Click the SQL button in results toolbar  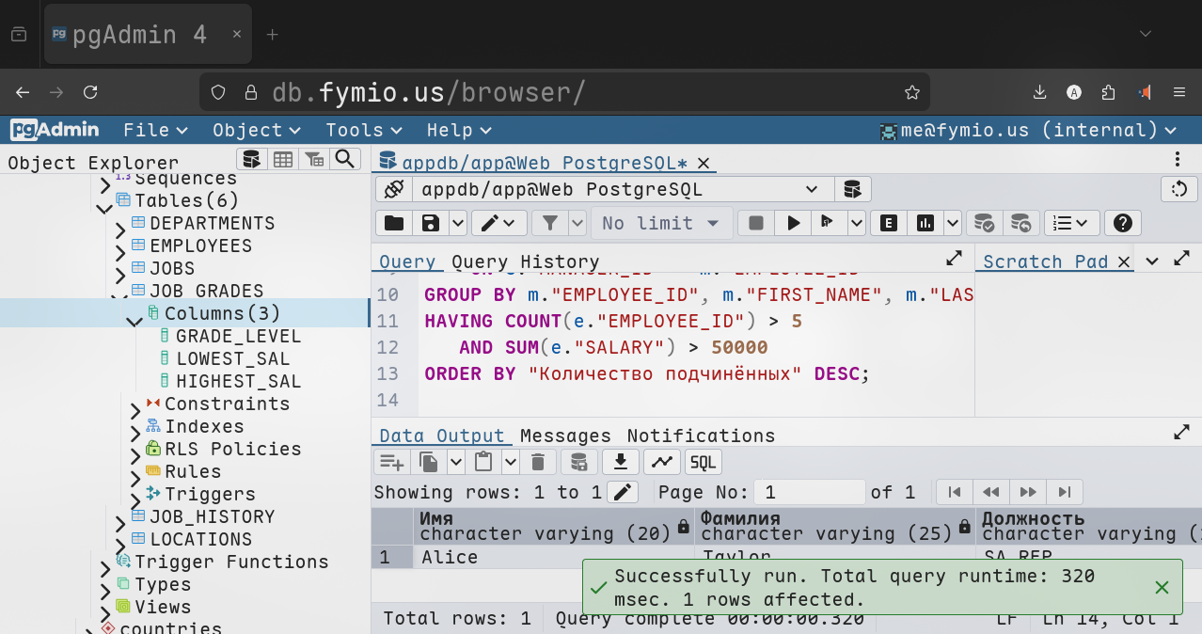[x=703, y=462]
